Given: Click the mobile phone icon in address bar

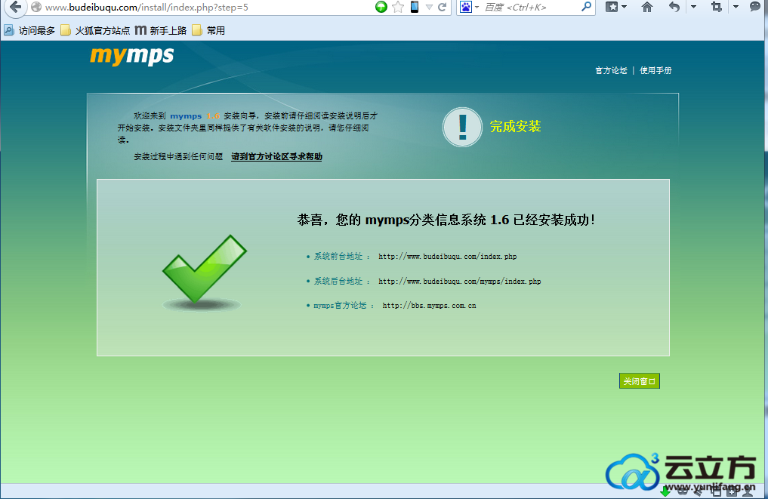Looking at the screenshot, I should (x=415, y=7).
